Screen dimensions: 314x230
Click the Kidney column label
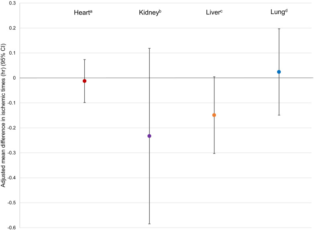(x=149, y=12)
